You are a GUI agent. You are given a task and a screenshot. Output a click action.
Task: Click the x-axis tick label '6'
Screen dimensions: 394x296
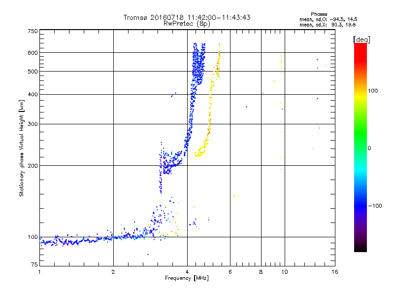[x=230, y=272]
